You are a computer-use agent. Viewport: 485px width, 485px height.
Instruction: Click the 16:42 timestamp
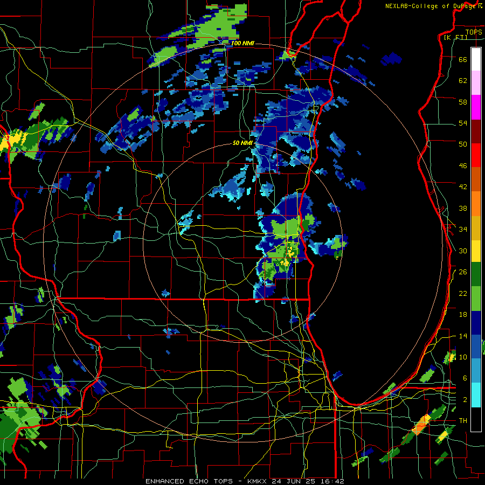coord(332,481)
